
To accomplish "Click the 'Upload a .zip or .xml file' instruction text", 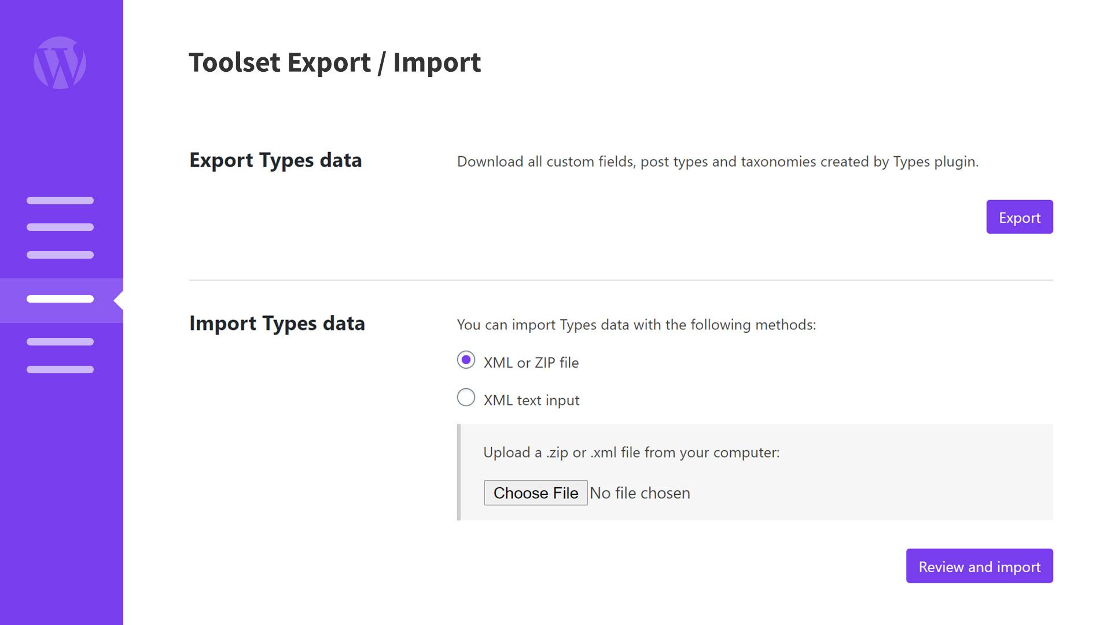I will (x=631, y=453).
